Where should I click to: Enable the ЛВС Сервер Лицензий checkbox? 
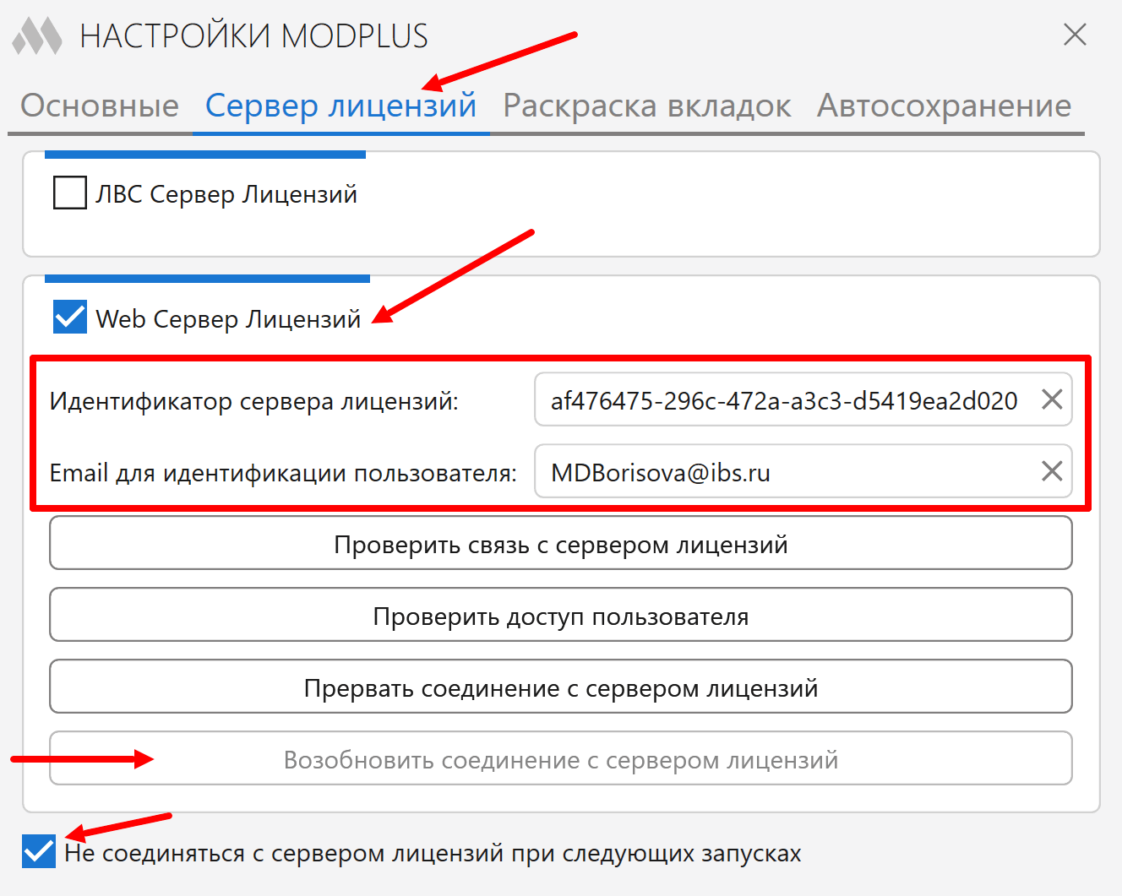pyautogui.click(x=69, y=193)
